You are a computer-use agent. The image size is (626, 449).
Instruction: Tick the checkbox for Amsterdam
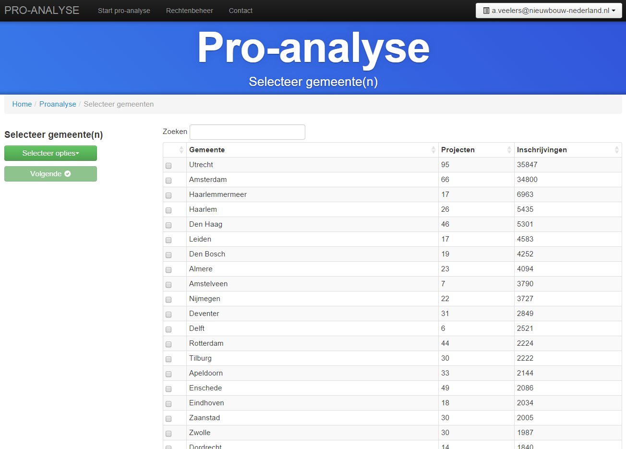coord(169,180)
